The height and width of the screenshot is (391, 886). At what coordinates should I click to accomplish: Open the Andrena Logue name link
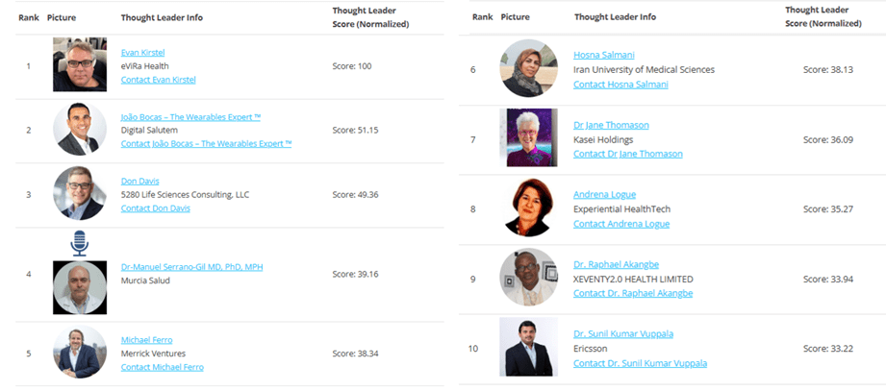point(604,194)
